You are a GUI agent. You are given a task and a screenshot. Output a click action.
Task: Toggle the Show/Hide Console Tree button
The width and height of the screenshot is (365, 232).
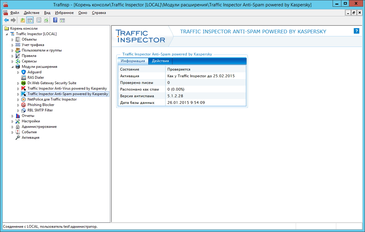pyautogui.click(x=30, y=20)
